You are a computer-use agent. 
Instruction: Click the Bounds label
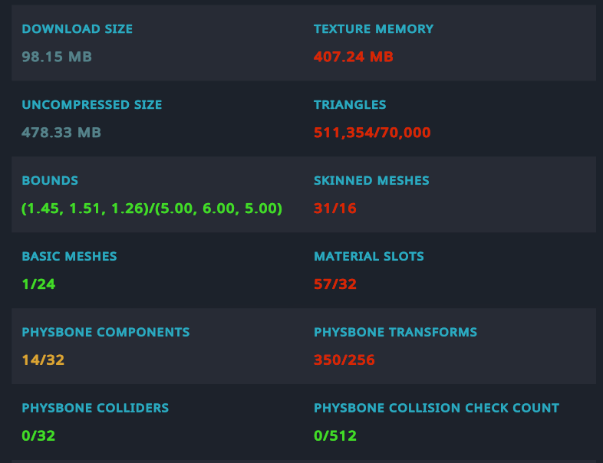(x=50, y=180)
